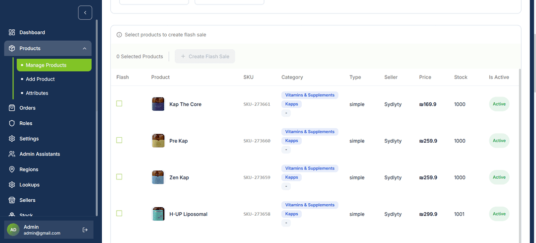This screenshot has width=536, height=243.
Task: Open Attributes submenu item
Action: tap(54, 93)
